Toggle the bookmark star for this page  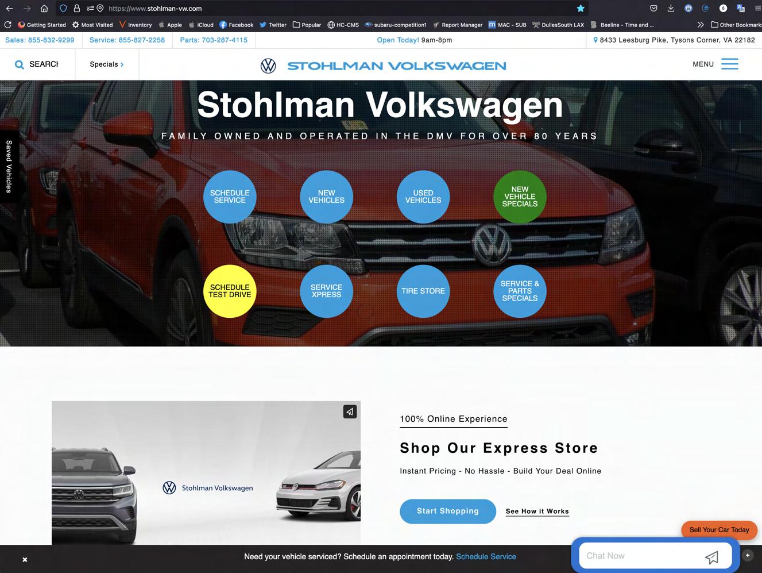pyautogui.click(x=581, y=9)
